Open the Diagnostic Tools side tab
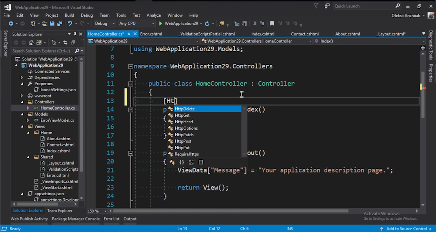Image resolution: width=436 pixels, height=232 pixels. tap(431, 45)
